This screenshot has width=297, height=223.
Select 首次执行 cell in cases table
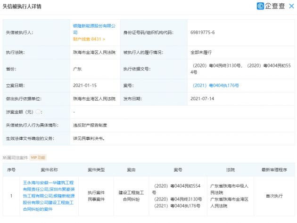click(274, 196)
